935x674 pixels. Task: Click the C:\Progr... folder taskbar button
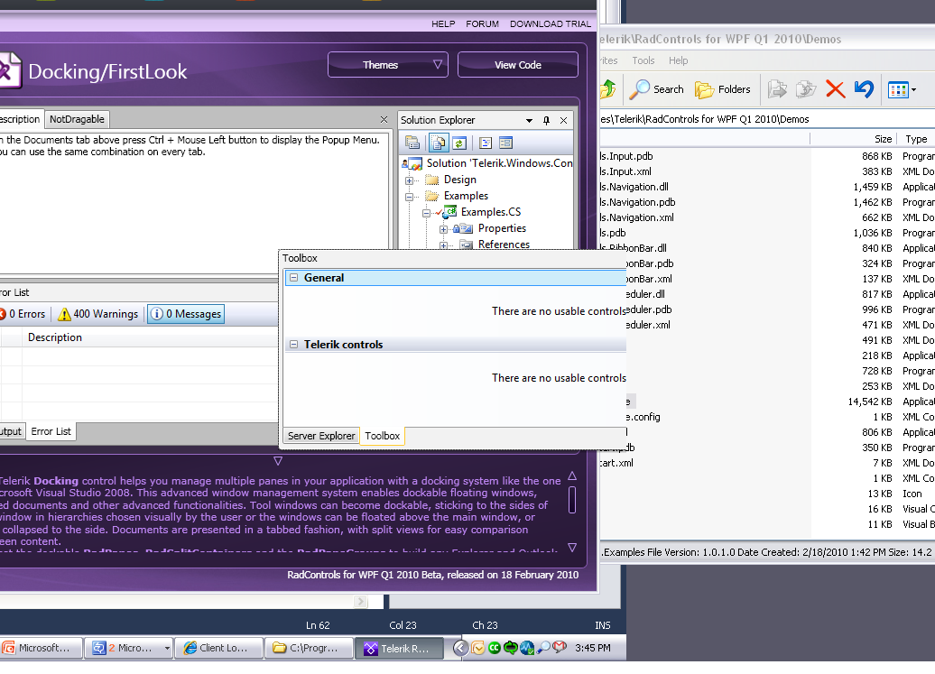[309, 648]
